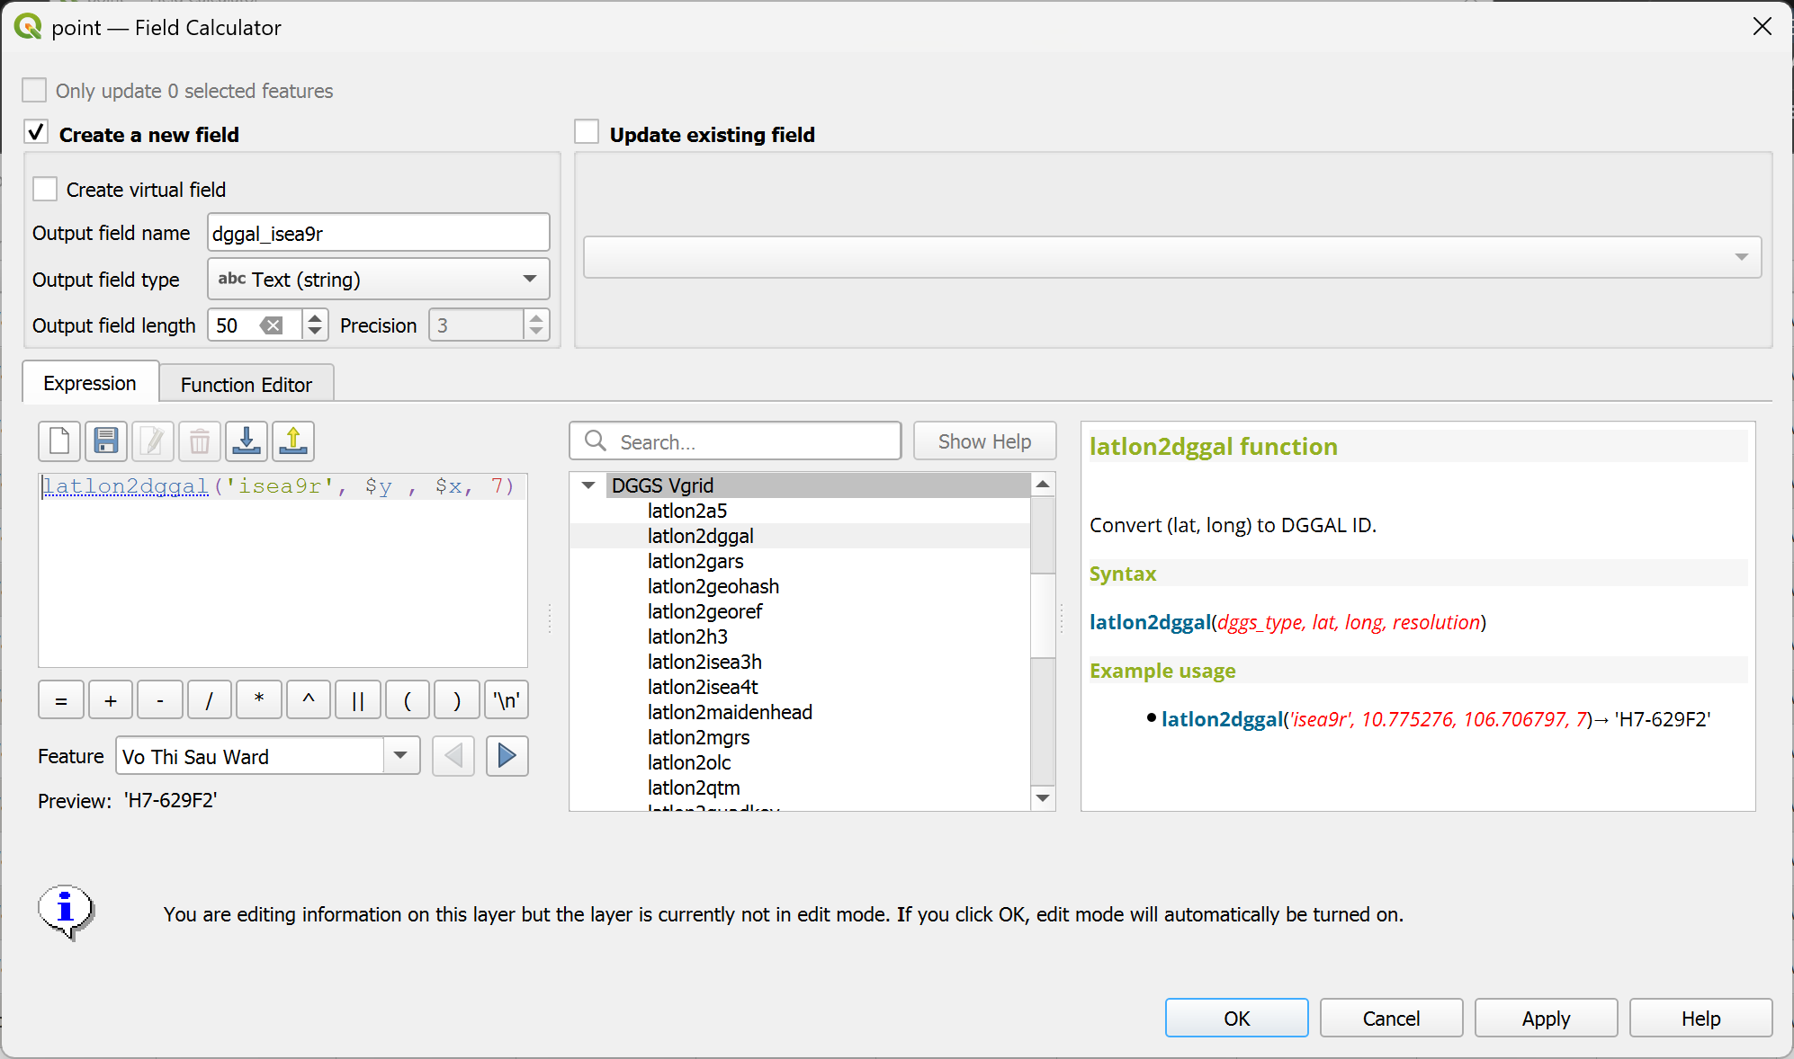Viewport: 1794px width, 1059px height.
Task: Go to next feature with blue arrow
Action: [507, 756]
